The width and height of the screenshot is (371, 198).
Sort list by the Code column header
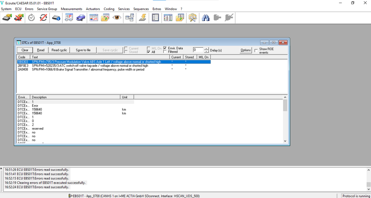[x=23, y=57]
